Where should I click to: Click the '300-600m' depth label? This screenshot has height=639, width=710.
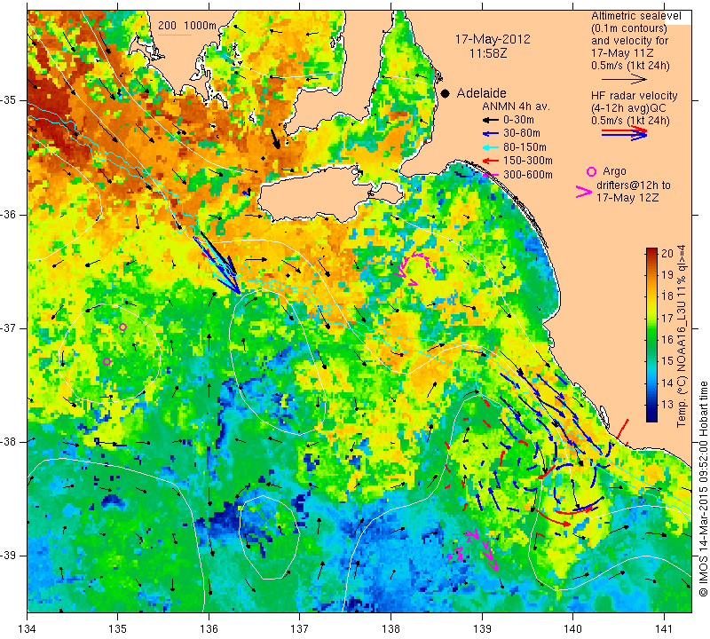[x=528, y=175]
